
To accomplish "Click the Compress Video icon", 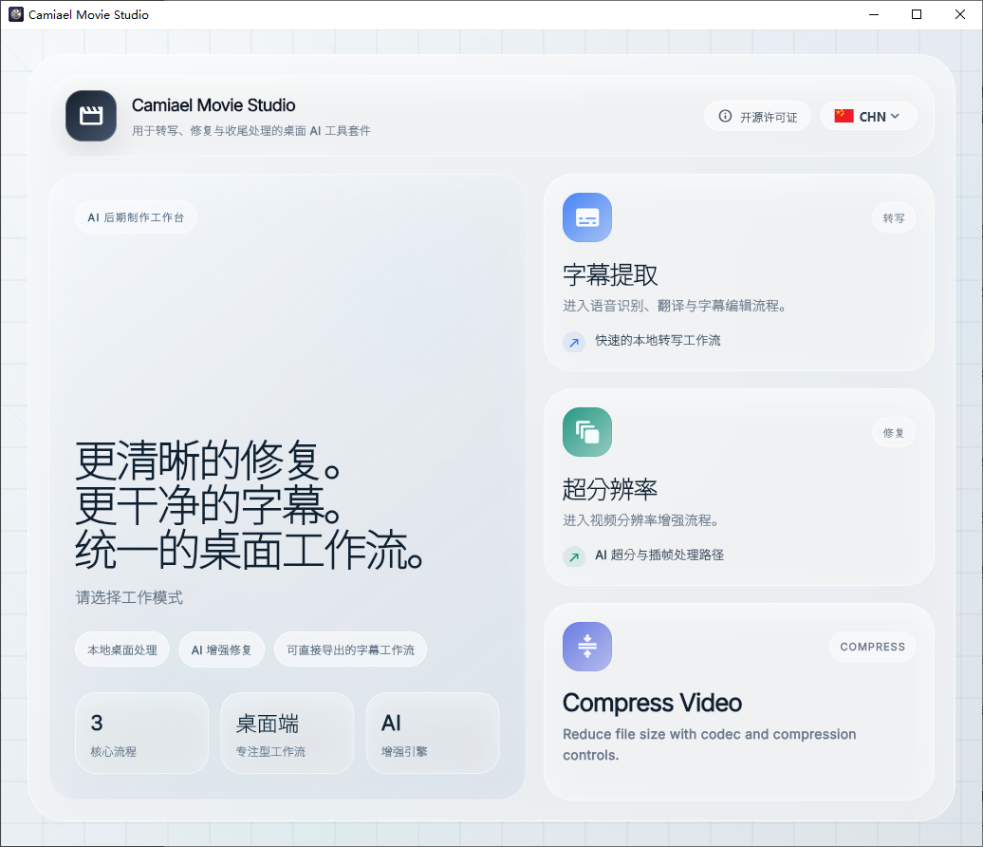I will click(x=586, y=647).
